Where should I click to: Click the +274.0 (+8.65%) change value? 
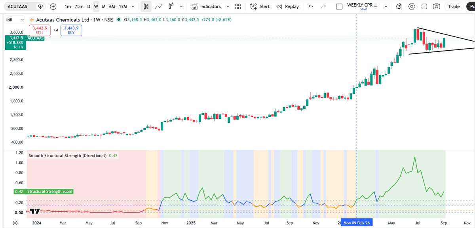tap(215, 20)
